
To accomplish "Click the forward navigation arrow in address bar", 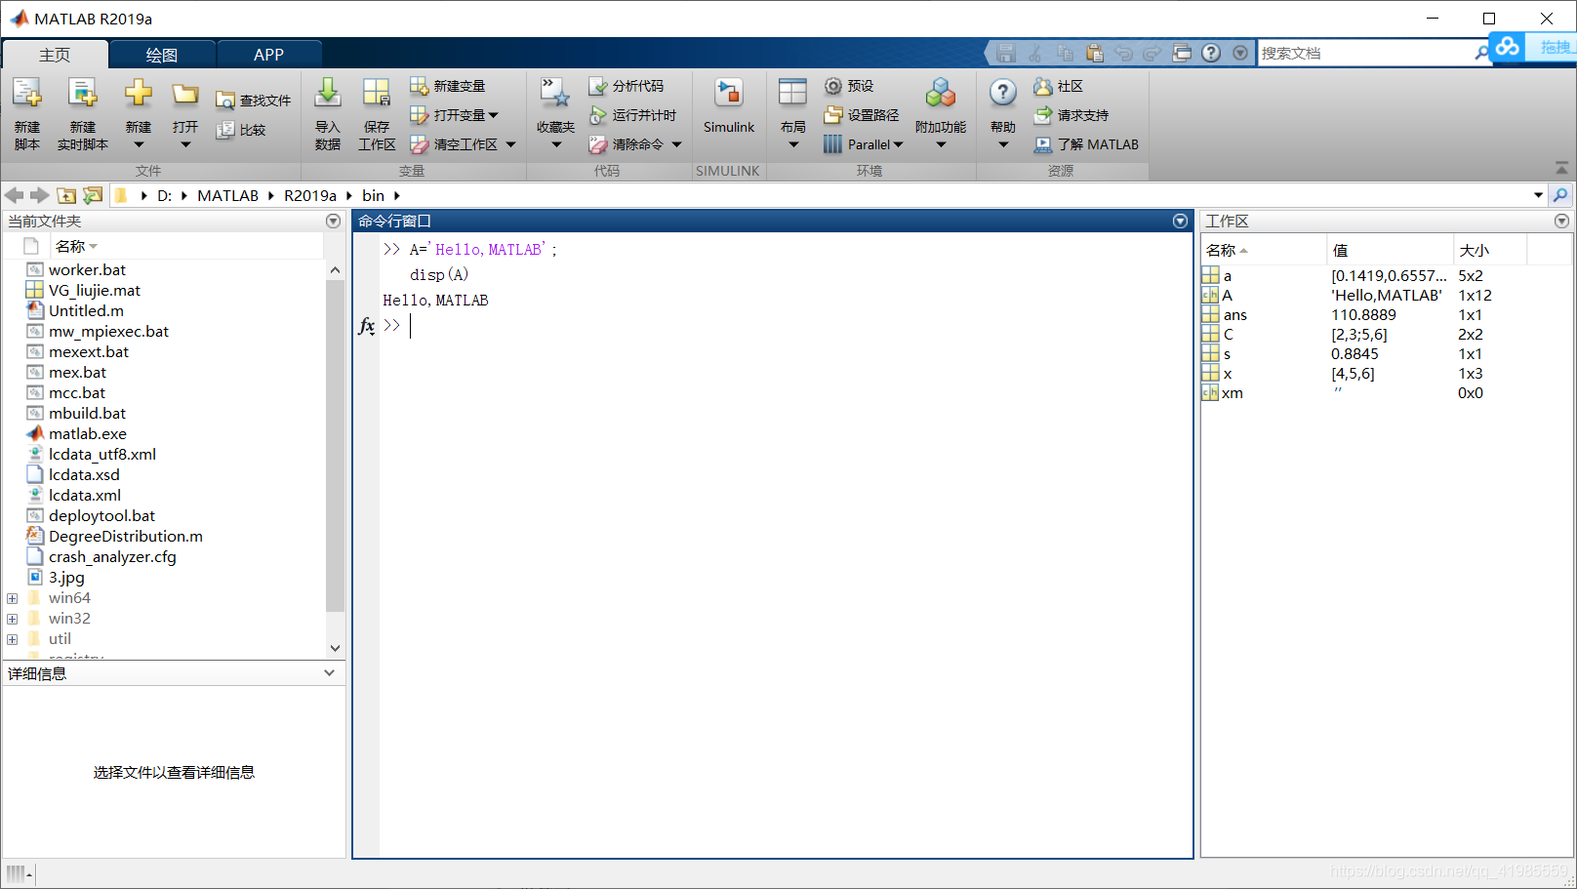I will (x=39, y=195).
